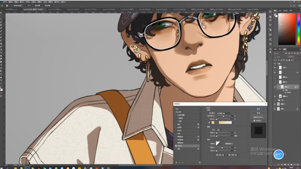Image resolution: width=301 pixels, height=169 pixels.
Task: Collapse the top layer group arrow
Action: click(x=277, y=64)
